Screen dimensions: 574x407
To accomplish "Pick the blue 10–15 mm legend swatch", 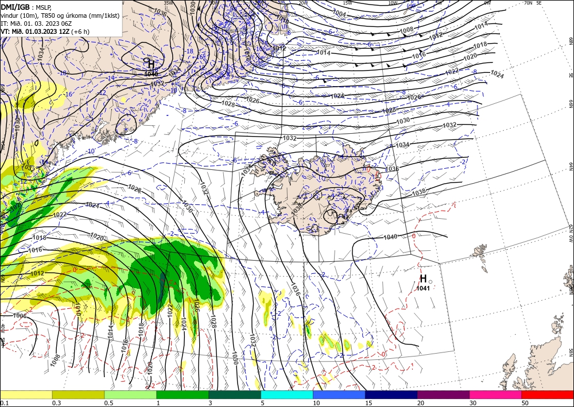I will (339, 394).
